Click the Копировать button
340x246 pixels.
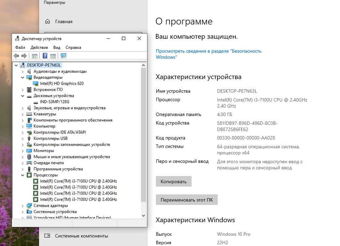pyautogui.click(x=174, y=181)
